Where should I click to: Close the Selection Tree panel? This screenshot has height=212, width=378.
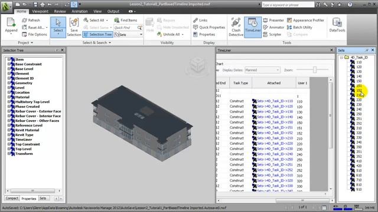[x=62, y=50]
